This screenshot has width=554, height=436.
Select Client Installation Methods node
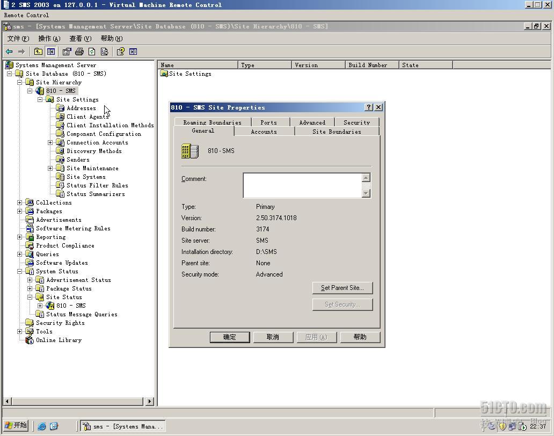110,126
